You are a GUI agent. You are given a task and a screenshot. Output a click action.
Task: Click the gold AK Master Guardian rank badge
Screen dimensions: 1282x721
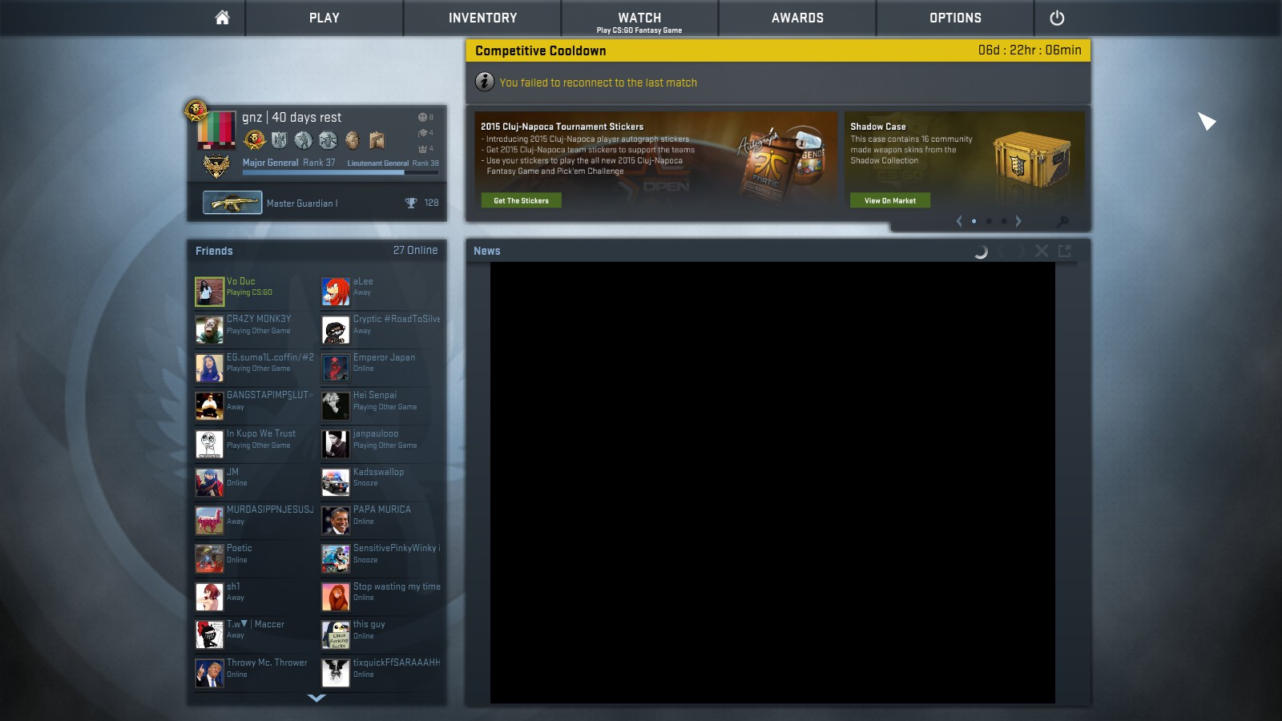tap(232, 203)
